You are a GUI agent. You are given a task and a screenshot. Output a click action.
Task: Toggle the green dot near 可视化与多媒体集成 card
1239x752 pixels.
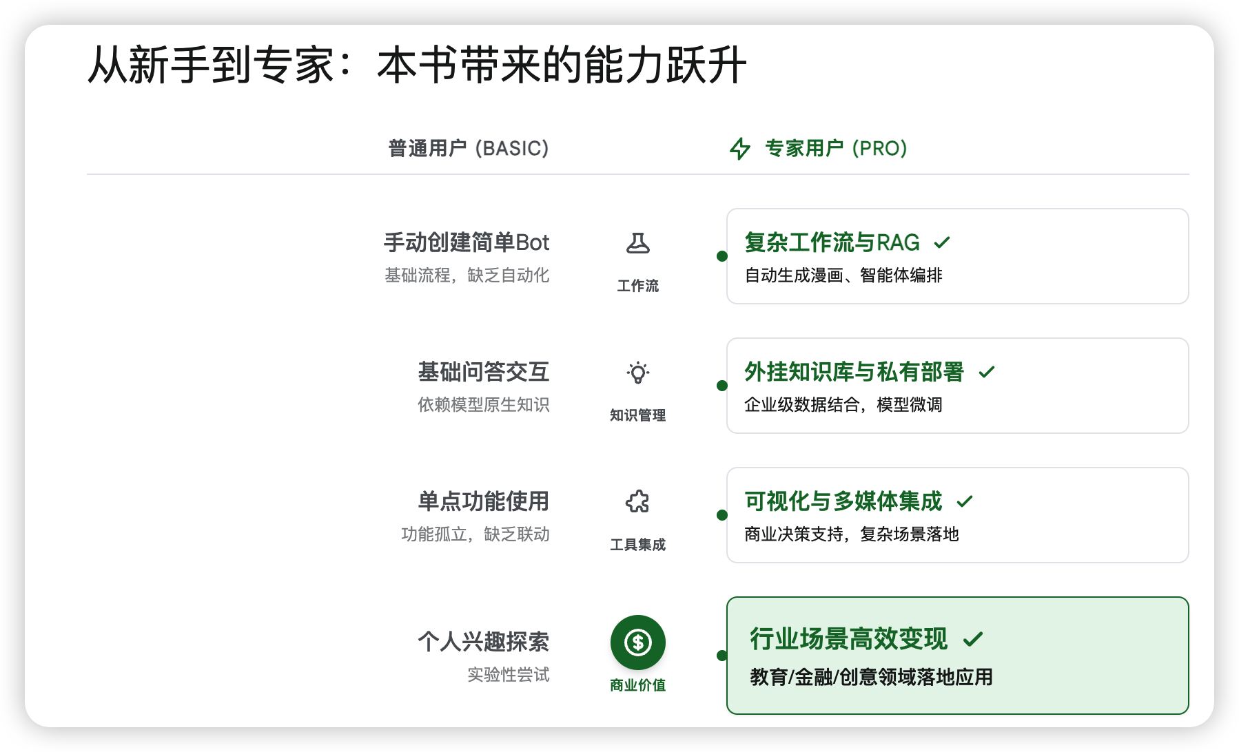721,514
